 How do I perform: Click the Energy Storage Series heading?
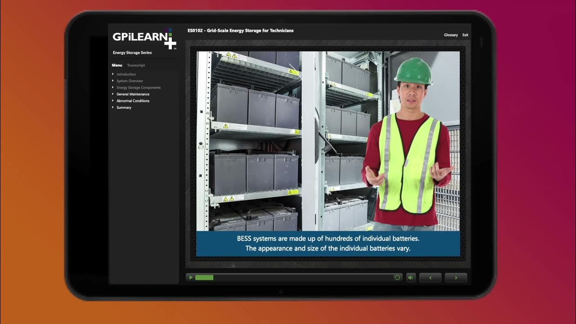point(132,53)
